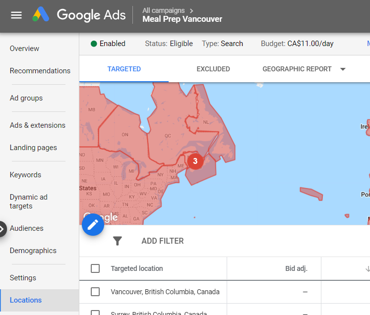This screenshot has width=370, height=315.
Task: Check the Vancouver, British Columbia row checkbox
Action: click(x=95, y=292)
